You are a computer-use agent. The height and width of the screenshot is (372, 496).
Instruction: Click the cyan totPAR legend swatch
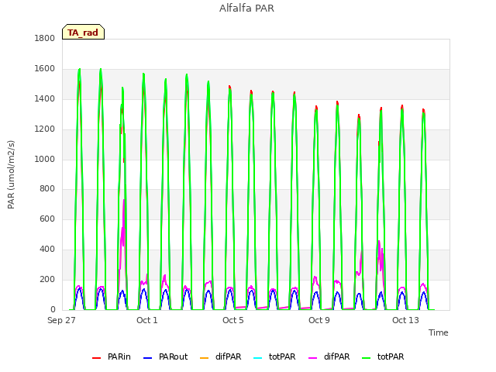258,358
